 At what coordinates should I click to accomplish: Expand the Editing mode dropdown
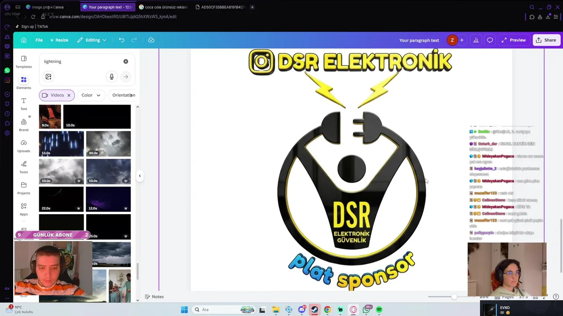click(92, 40)
